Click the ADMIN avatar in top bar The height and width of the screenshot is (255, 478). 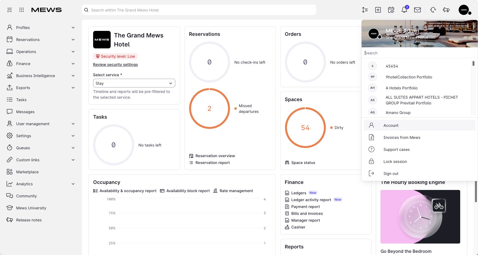[464, 10]
